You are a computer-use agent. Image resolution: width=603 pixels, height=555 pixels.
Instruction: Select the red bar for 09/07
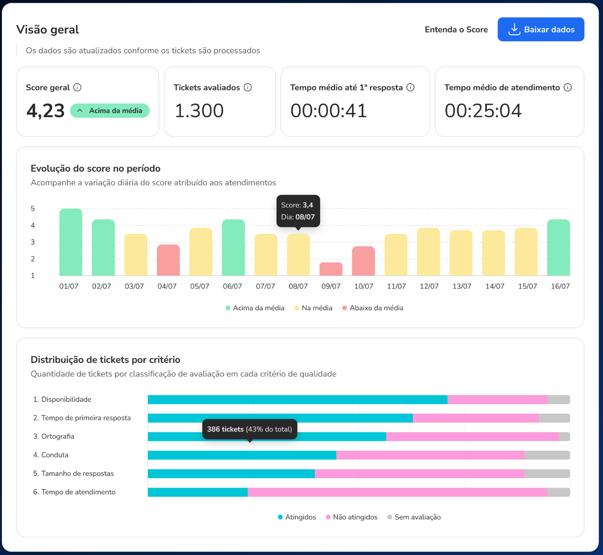[331, 269]
